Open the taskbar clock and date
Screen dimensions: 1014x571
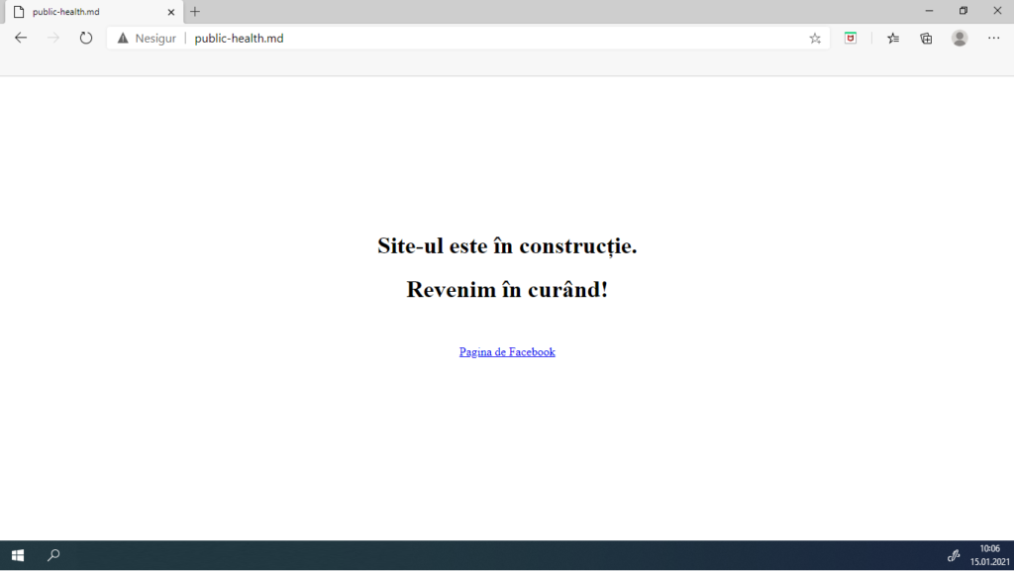pyautogui.click(x=990, y=555)
